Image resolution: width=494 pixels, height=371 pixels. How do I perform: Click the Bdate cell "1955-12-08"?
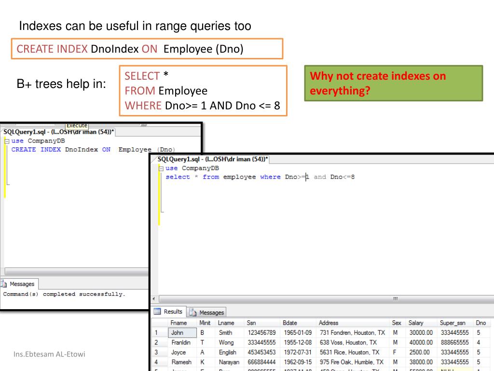point(298,342)
